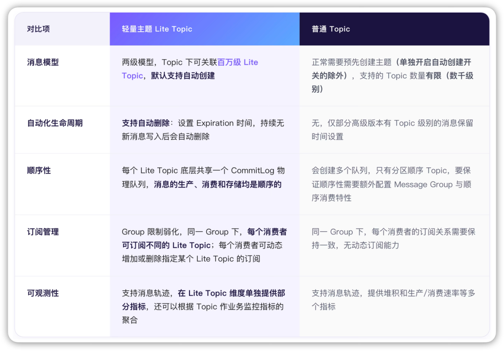Click the purple "百万级 Lite" text

[238, 62]
